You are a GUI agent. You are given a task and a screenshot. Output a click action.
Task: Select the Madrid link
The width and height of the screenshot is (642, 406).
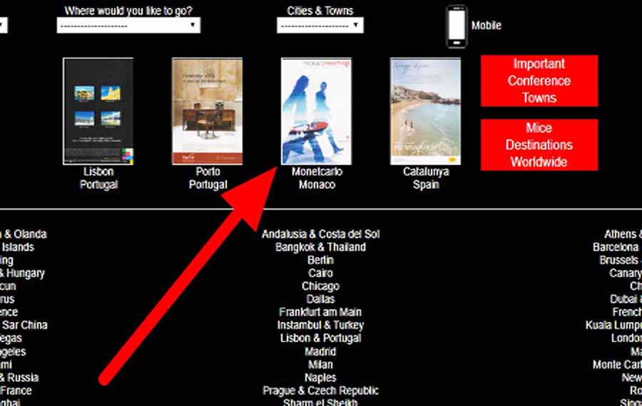pyautogui.click(x=320, y=351)
